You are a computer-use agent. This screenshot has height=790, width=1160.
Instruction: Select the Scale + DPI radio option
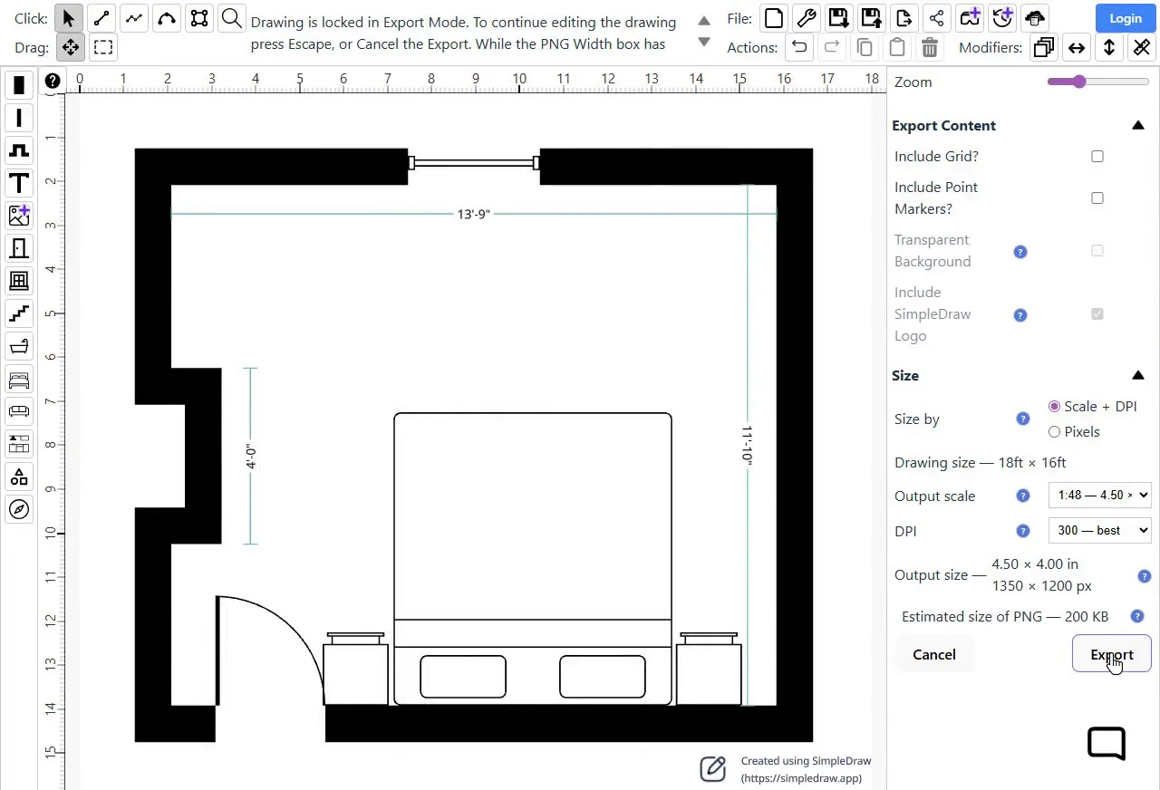1054,407
